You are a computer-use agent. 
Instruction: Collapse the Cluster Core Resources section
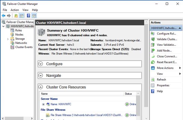41,87
